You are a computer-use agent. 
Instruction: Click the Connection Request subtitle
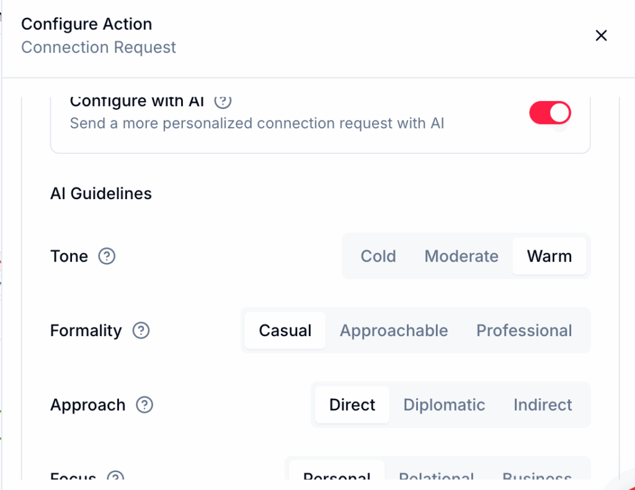pos(98,47)
